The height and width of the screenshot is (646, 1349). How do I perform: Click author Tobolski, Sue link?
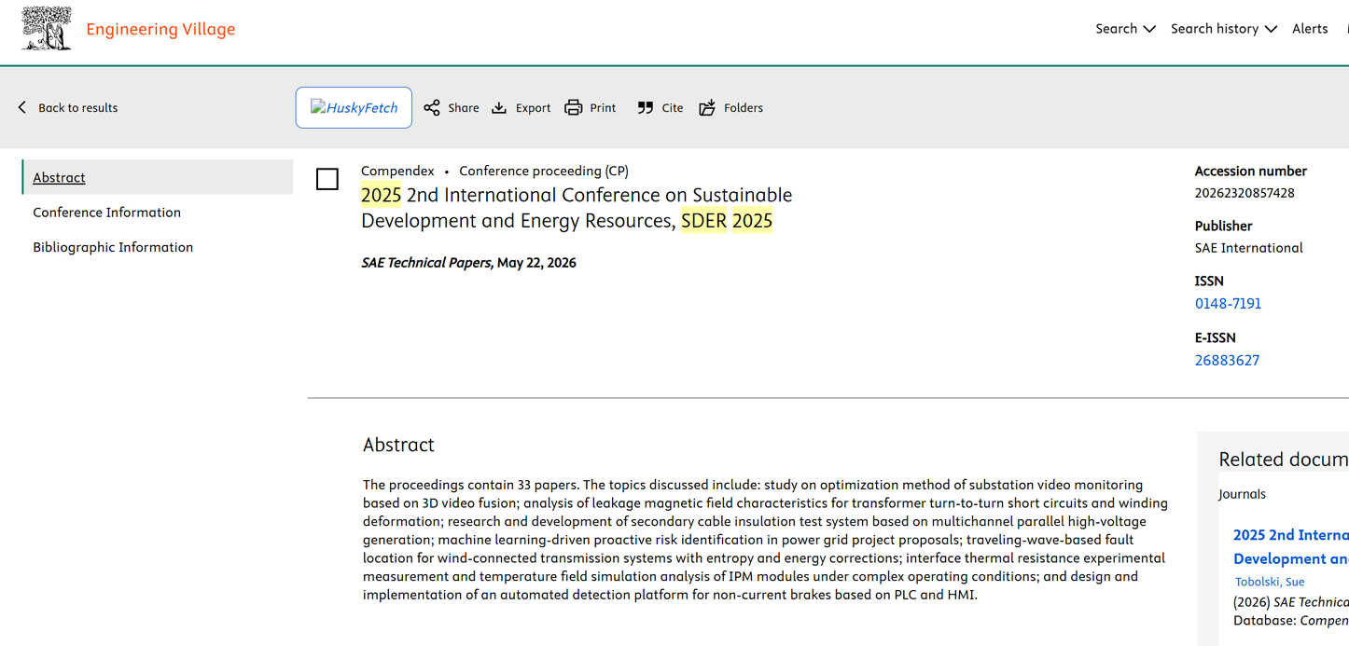click(1270, 582)
